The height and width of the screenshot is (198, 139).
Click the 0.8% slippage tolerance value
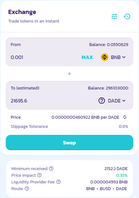tap(124, 126)
